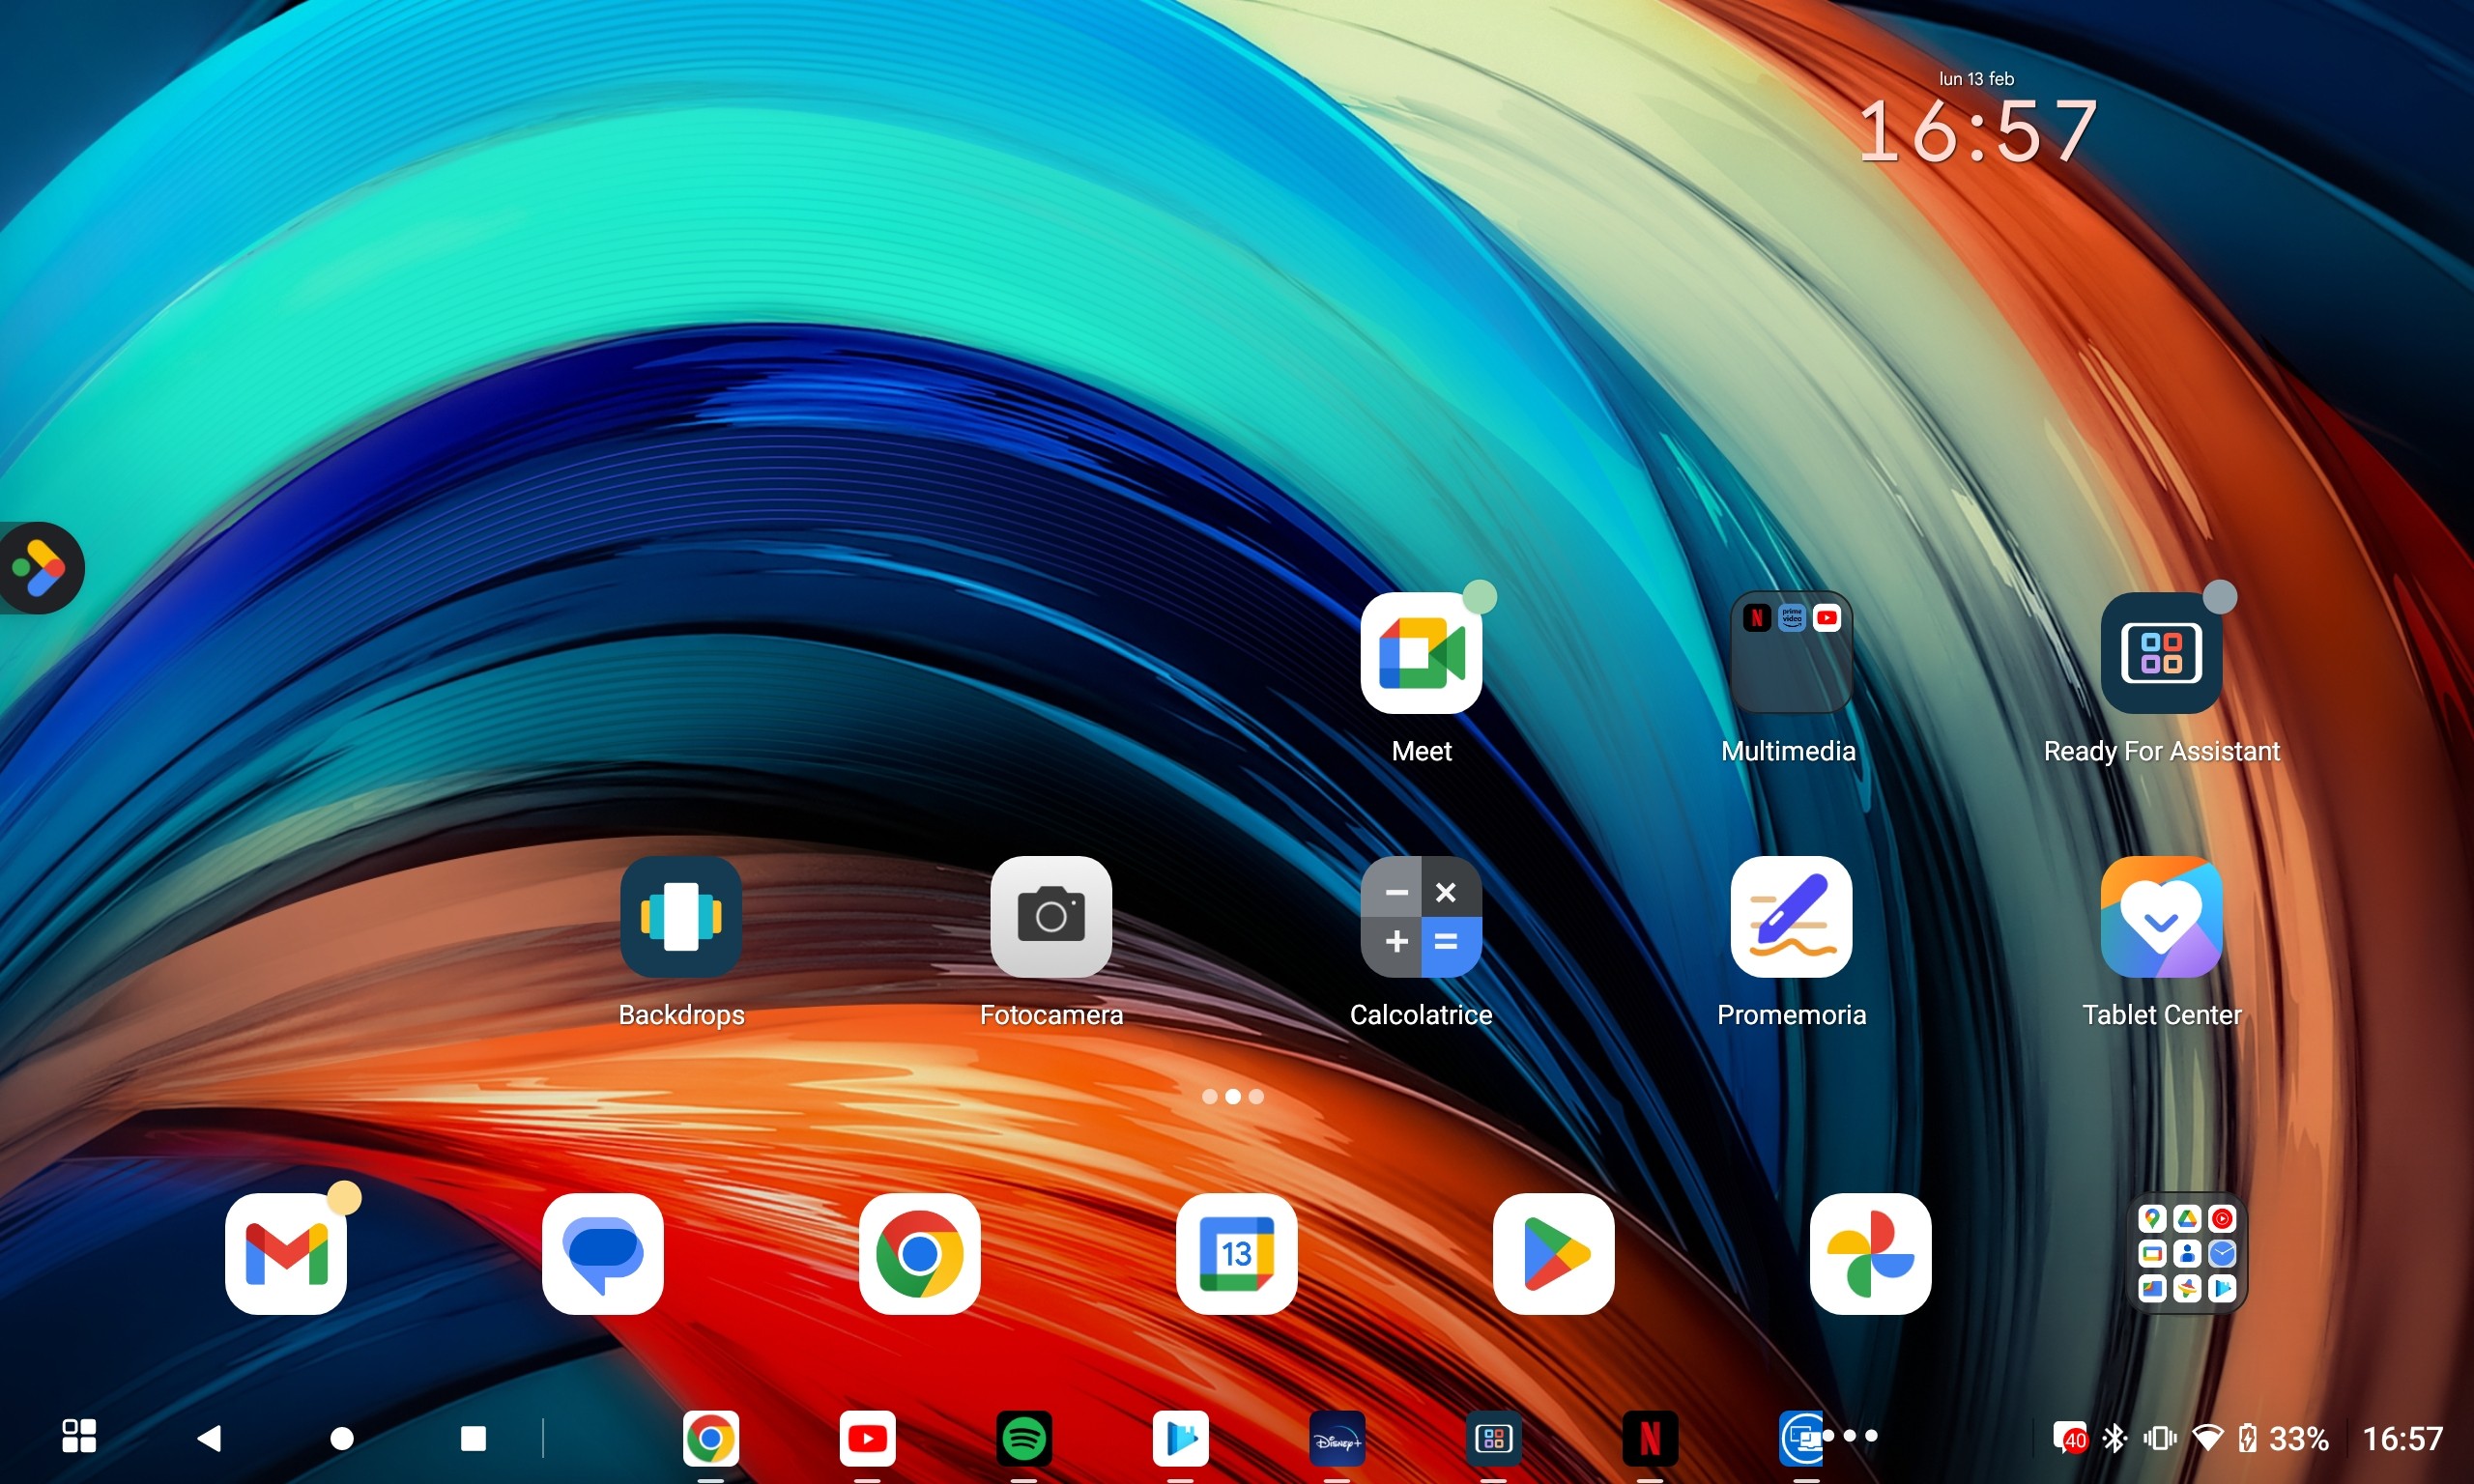Open Google Calendar in the dock
This screenshot has width=2474, height=1484.
tap(1237, 1254)
